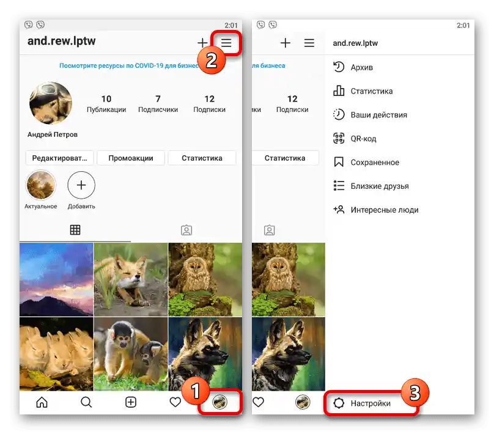Tap profile avatar in right screen bottom bar
The image size is (494, 434).
[x=303, y=402]
